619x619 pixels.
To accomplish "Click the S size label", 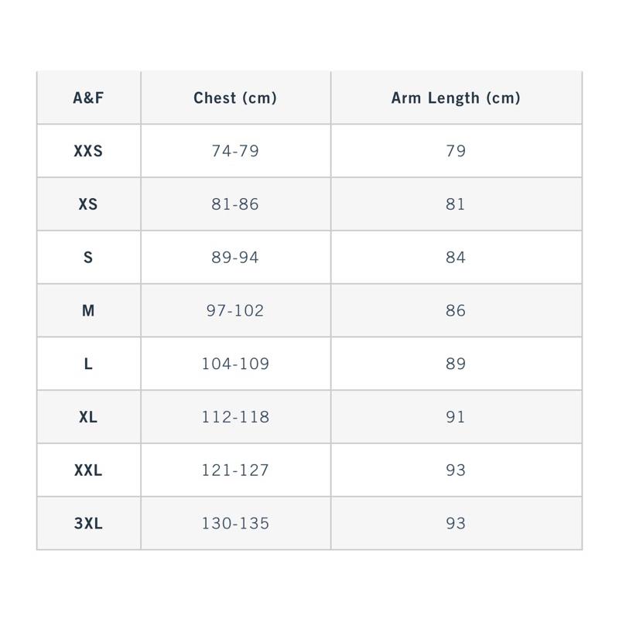I will tap(88, 258).
